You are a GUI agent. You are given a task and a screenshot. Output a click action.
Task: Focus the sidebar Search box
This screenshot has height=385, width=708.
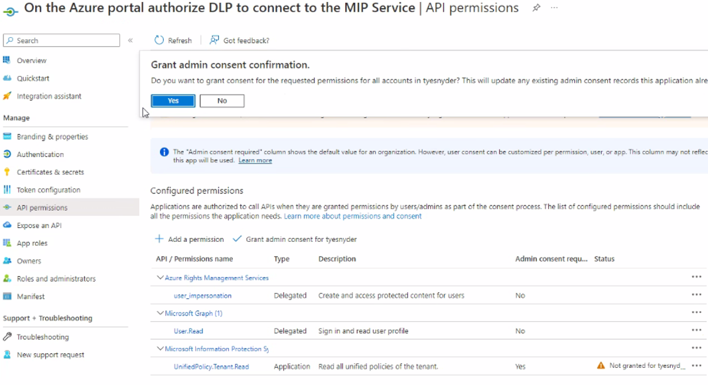click(x=62, y=40)
